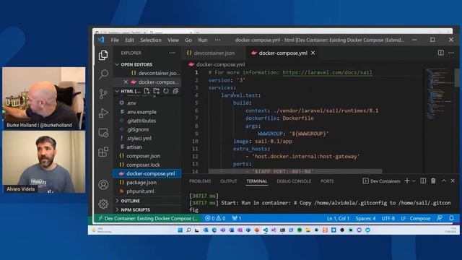Open the Go menu
The image size is (462, 260).
click(188, 40)
